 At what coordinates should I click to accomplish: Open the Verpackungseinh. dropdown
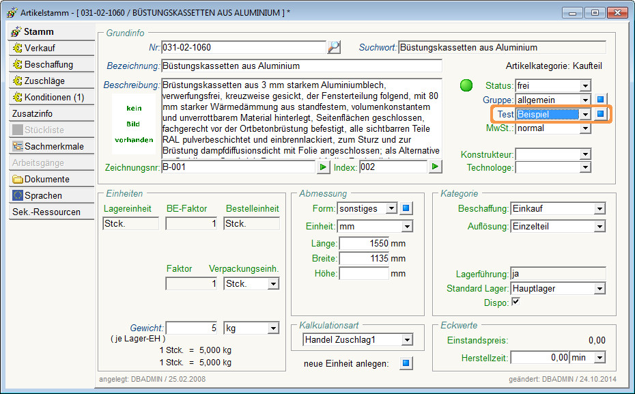click(x=273, y=284)
